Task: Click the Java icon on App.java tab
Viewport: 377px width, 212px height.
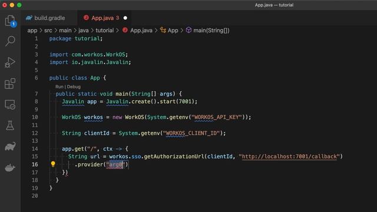Action: pos(86,18)
